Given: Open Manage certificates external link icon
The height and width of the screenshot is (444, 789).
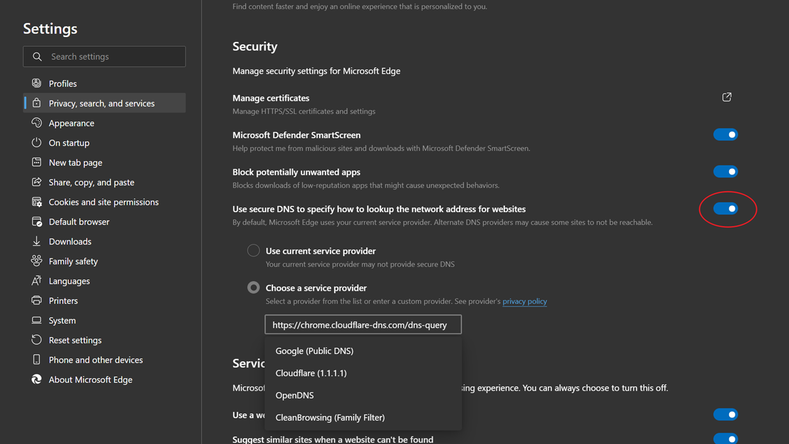Looking at the screenshot, I should click(x=727, y=97).
